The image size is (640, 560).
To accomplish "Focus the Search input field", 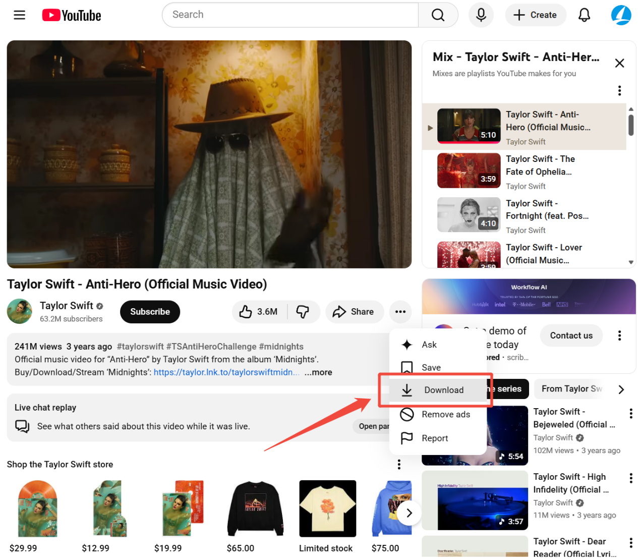I will 290,15.
